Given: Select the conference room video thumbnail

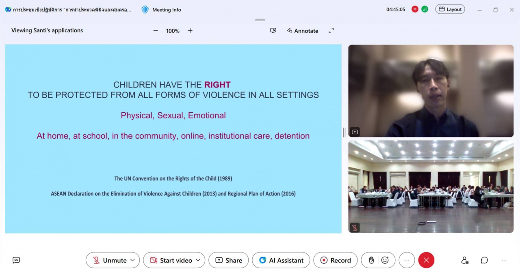Looking at the screenshot, I should coord(431,186).
